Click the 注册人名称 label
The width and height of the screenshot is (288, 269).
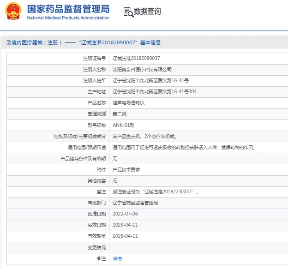pos(95,69)
